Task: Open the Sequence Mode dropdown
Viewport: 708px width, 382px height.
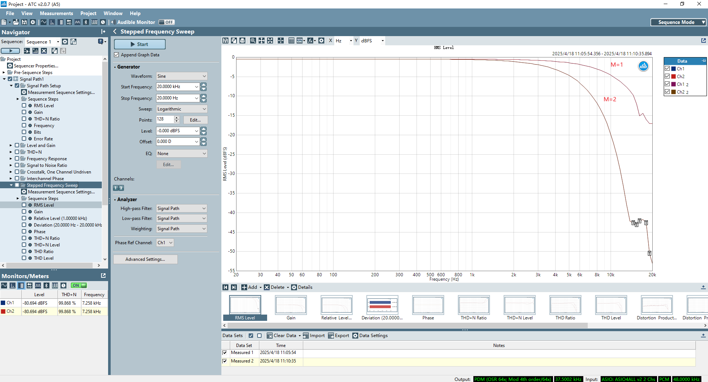Action: pos(678,22)
